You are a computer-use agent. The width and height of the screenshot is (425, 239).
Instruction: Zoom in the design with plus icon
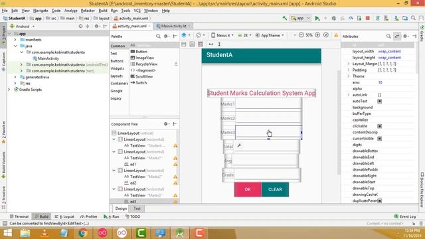coord(317,35)
